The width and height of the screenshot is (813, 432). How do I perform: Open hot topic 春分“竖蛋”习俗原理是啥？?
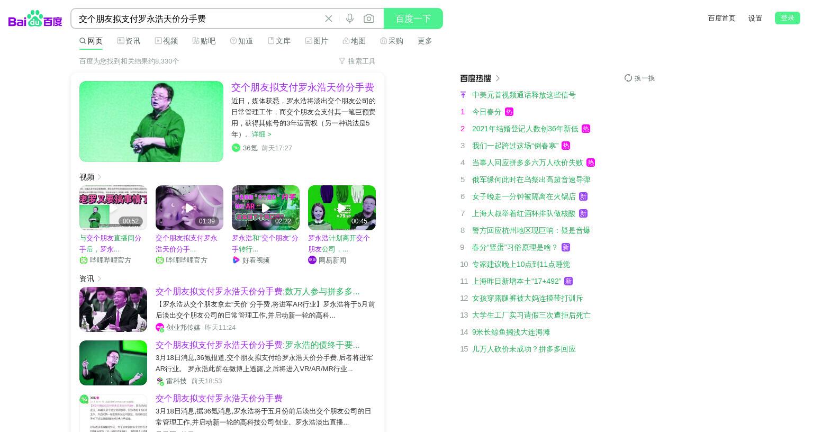pyautogui.click(x=515, y=247)
